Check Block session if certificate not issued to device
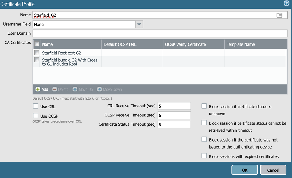The width and height of the screenshot is (292, 178). pyautogui.click(x=204, y=139)
